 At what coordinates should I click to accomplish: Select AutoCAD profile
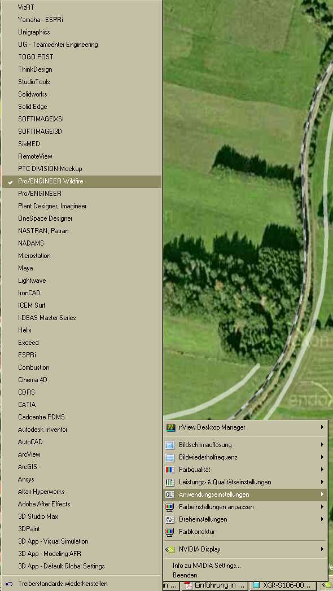coord(82,442)
